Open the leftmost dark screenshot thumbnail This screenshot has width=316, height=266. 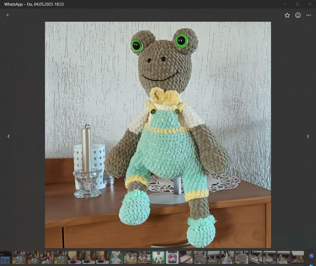pos(5,257)
